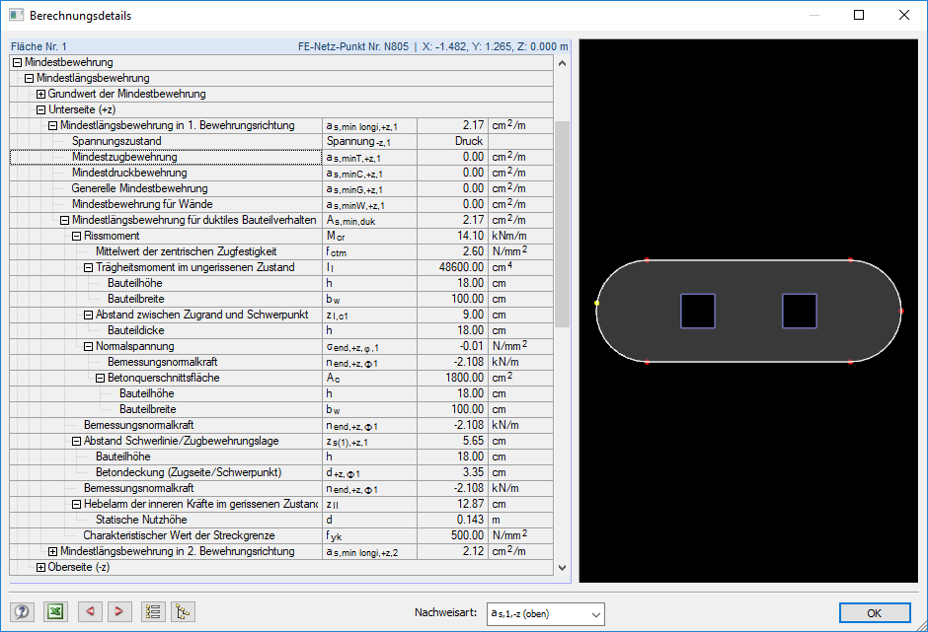The image size is (928, 632).
Task: Select the tree structure toolbar icon
Action: coord(183,611)
